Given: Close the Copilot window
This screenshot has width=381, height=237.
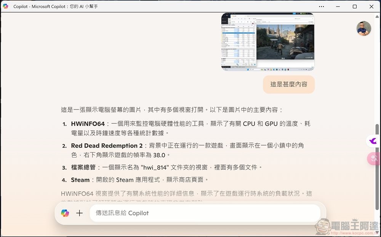Looking at the screenshot, I should [x=371, y=6].
